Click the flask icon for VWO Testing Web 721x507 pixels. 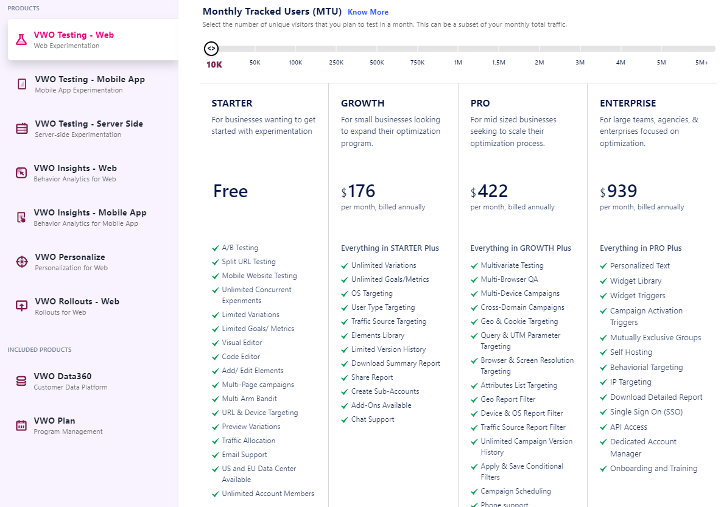click(21, 40)
